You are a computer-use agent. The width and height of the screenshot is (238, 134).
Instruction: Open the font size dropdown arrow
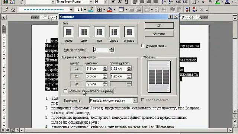(x=105, y=2)
